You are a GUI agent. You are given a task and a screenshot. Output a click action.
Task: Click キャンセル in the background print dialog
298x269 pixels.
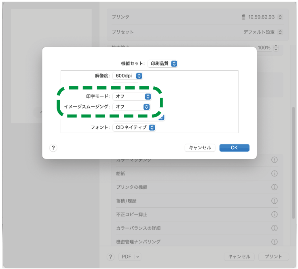pyautogui.click(x=239, y=257)
